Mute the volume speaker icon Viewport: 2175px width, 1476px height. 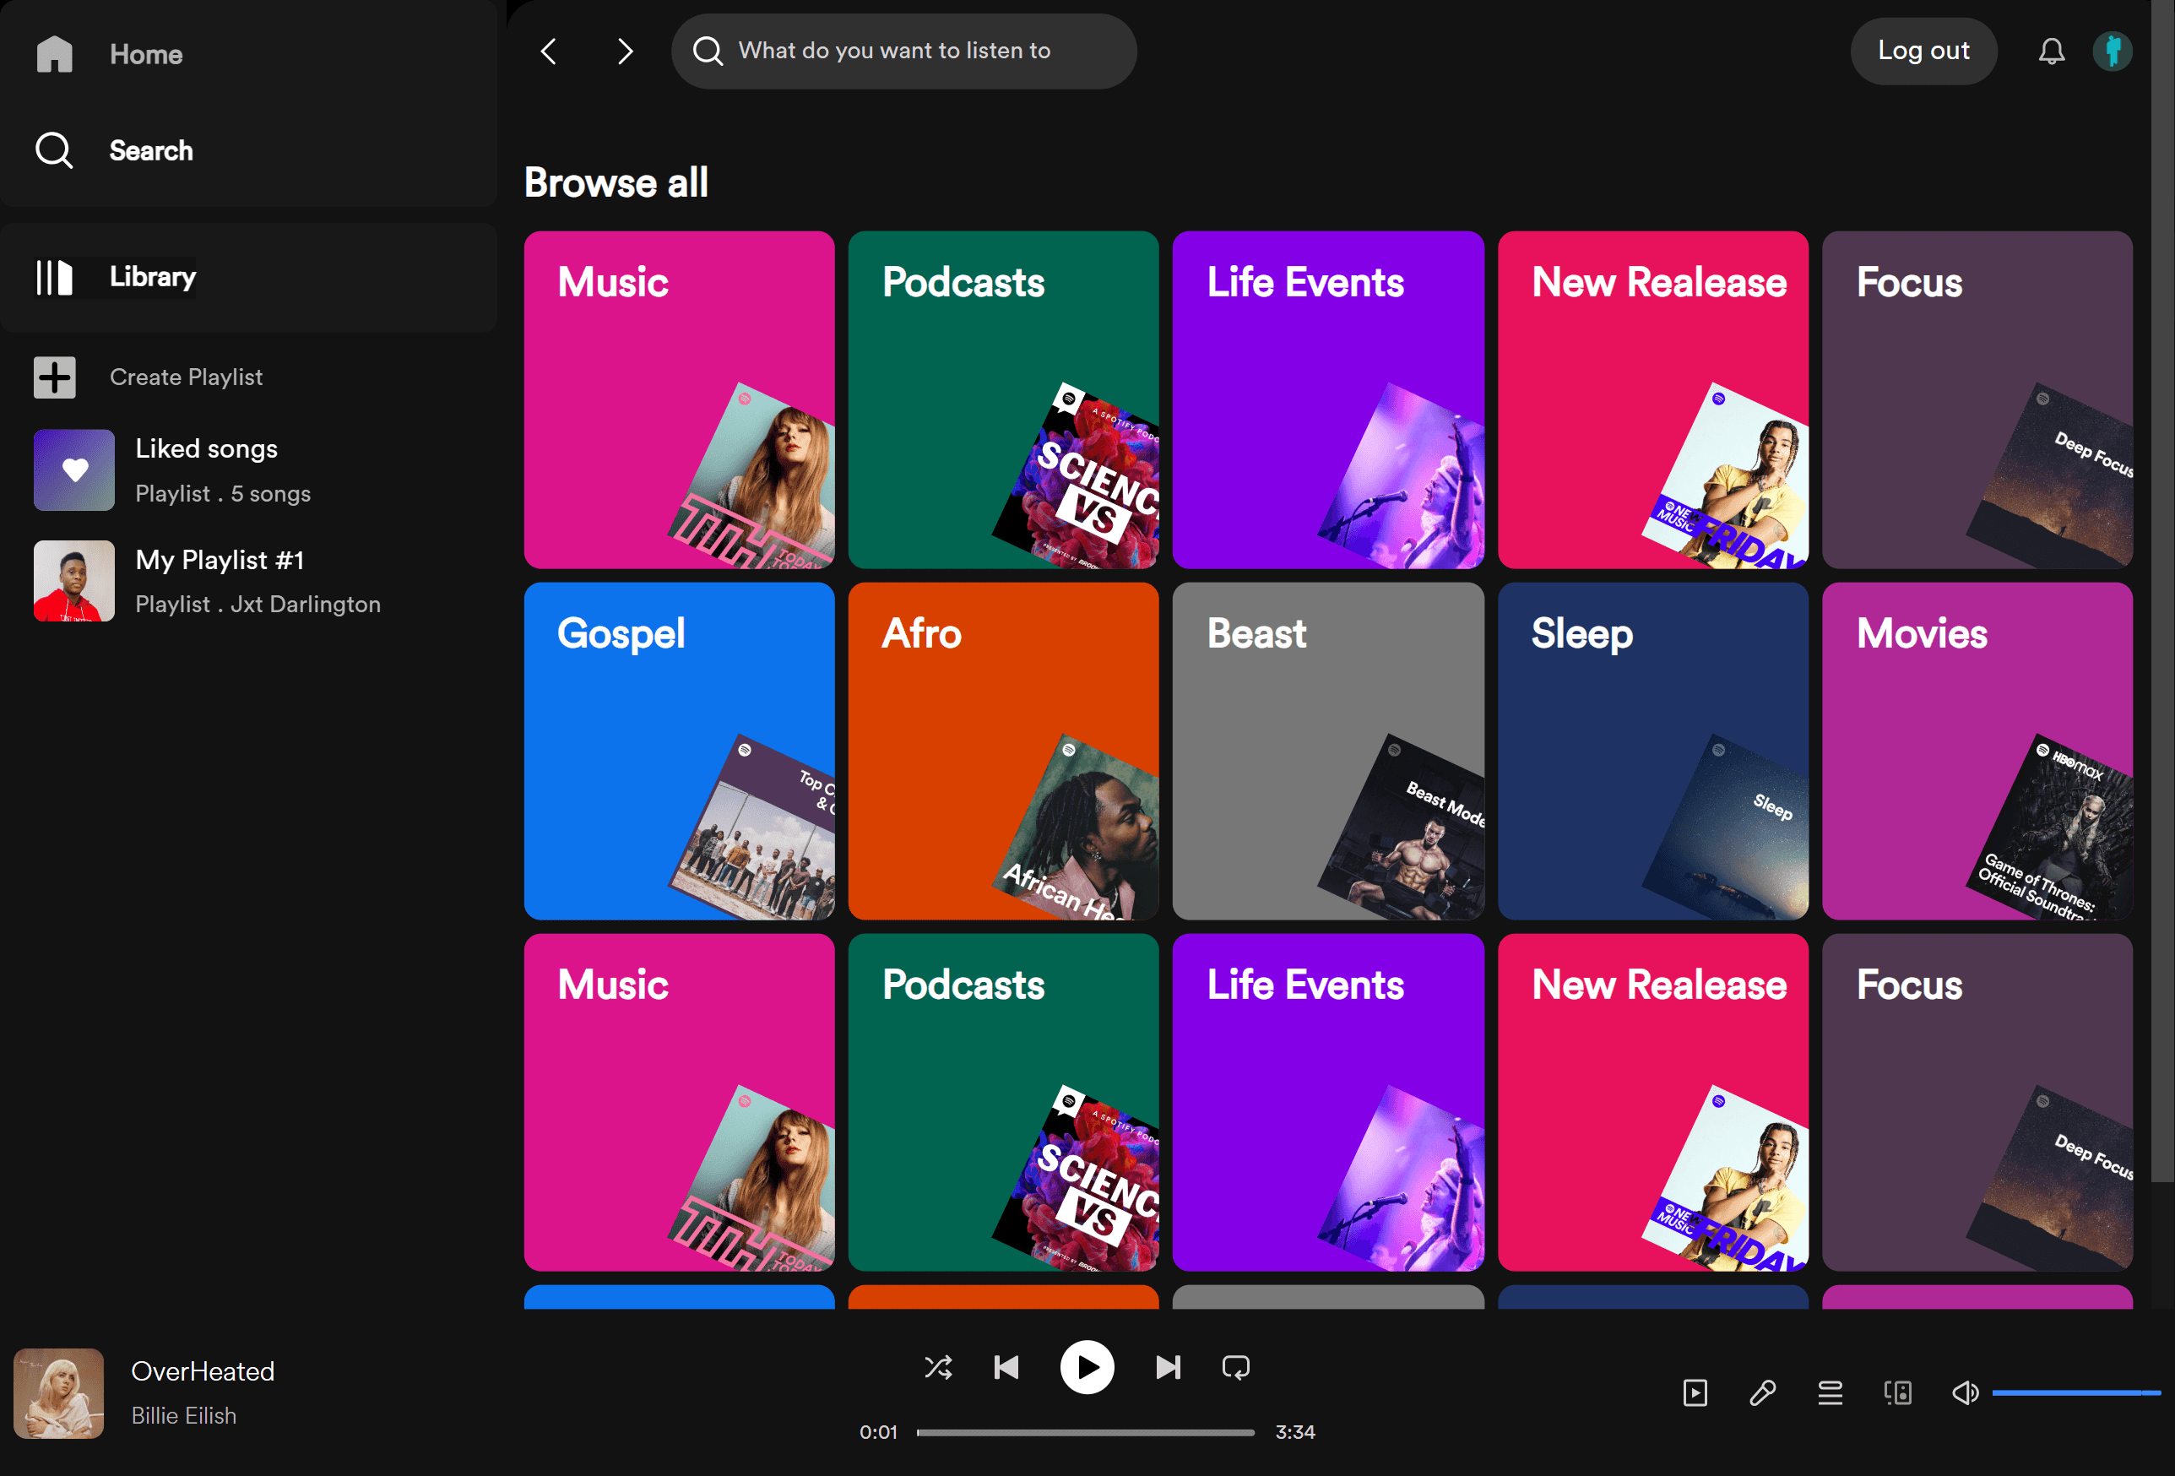point(1965,1392)
